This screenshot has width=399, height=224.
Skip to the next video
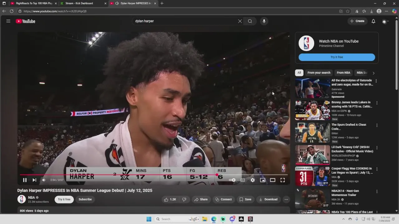(x=34, y=180)
